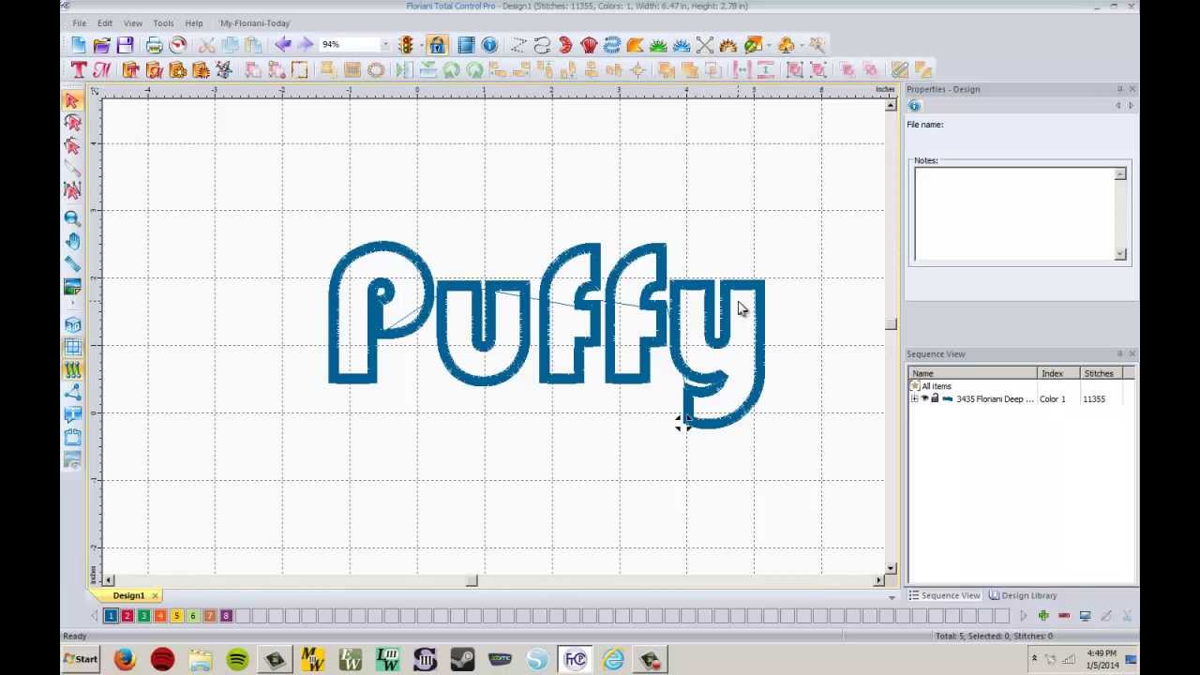The height and width of the screenshot is (675, 1200).
Task: Pin the Properties panel pushpin
Action: pos(1119,89)
